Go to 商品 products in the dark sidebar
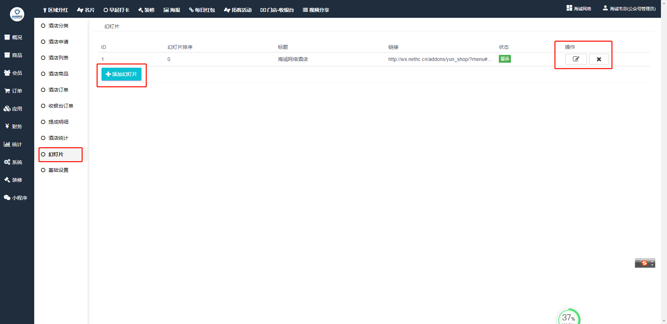 click(13, 55)
